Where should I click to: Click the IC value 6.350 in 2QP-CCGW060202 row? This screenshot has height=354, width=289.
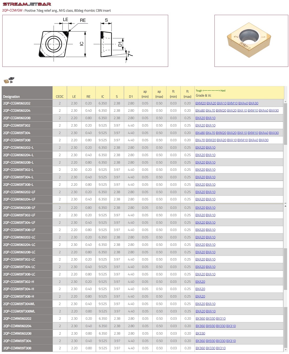point(103,103)
